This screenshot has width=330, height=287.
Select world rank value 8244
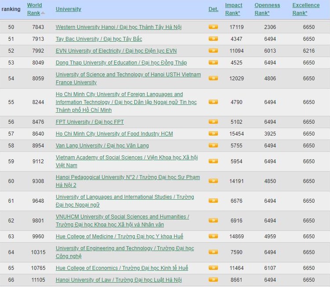38,102
